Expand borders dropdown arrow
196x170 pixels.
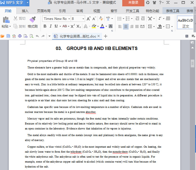click(172, 26)
